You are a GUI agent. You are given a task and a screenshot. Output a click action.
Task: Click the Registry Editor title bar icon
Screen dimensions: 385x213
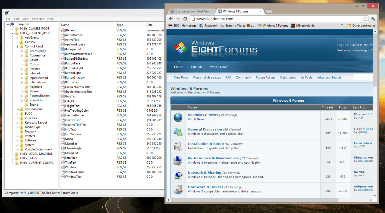(7, 12)
